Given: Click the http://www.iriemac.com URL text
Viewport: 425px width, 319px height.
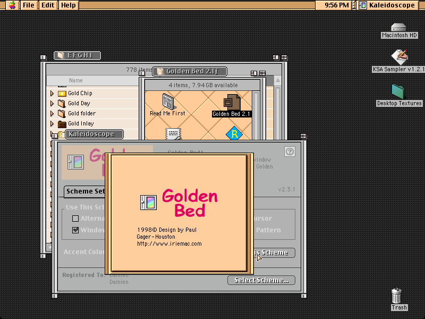Looking at the screenshot, I should [x=169, y=244].
